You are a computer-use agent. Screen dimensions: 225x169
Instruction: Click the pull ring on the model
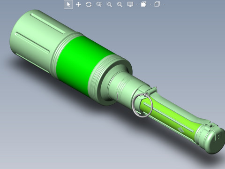(142, 105)
